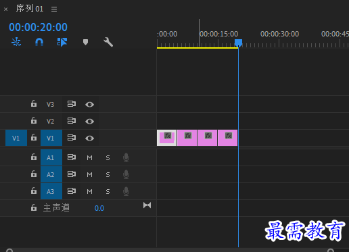Screen dimensions: 349x252
Task: Open timeline display settings wrench
Action: tap(108, 42)
